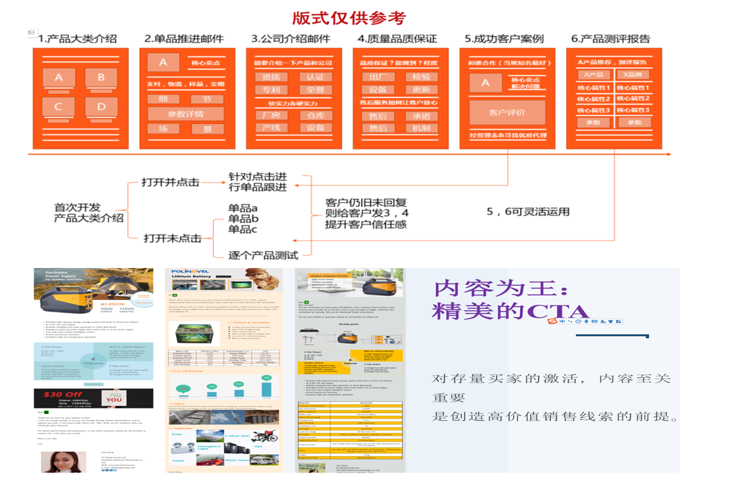Click the Detail Specs button in the first email
Viewport: 746px width, 478px height.
94,385
